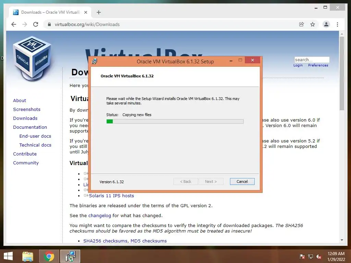Select VirtualBox Setup taskbar icon
The height and width of the screenshot is (263, 351).
(x=70, y=256)
